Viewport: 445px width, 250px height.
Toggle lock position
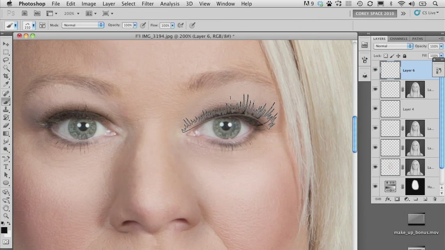(398, 56)
